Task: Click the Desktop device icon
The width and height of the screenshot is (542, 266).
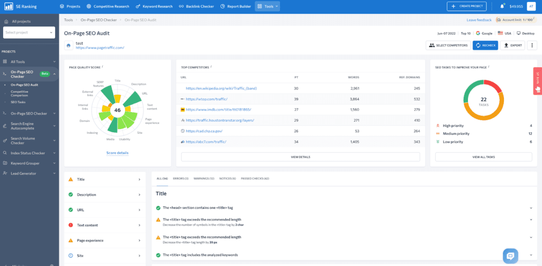Action: click(519, 33)
